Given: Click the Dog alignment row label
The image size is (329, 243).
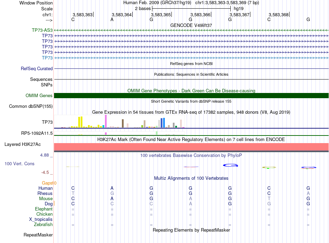Looking at the screenshot, I should (48, 204).
